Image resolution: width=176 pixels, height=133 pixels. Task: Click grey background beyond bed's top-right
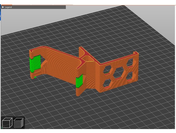165,17
